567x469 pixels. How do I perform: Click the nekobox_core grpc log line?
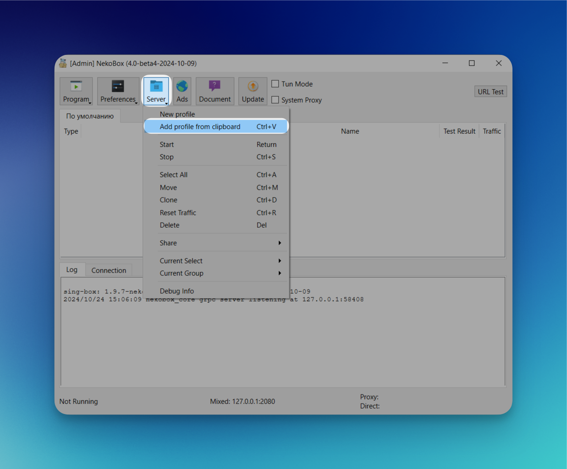[214, 300]
